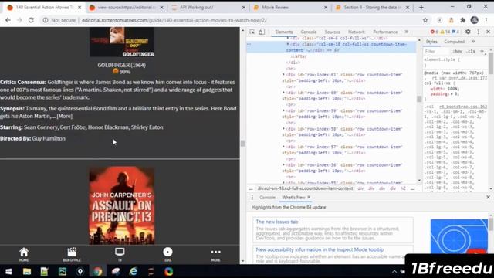Viewport: 494px width, 278px height.
Task: Select the Computed sidebar tab
Action: click(x=454, y=42)
